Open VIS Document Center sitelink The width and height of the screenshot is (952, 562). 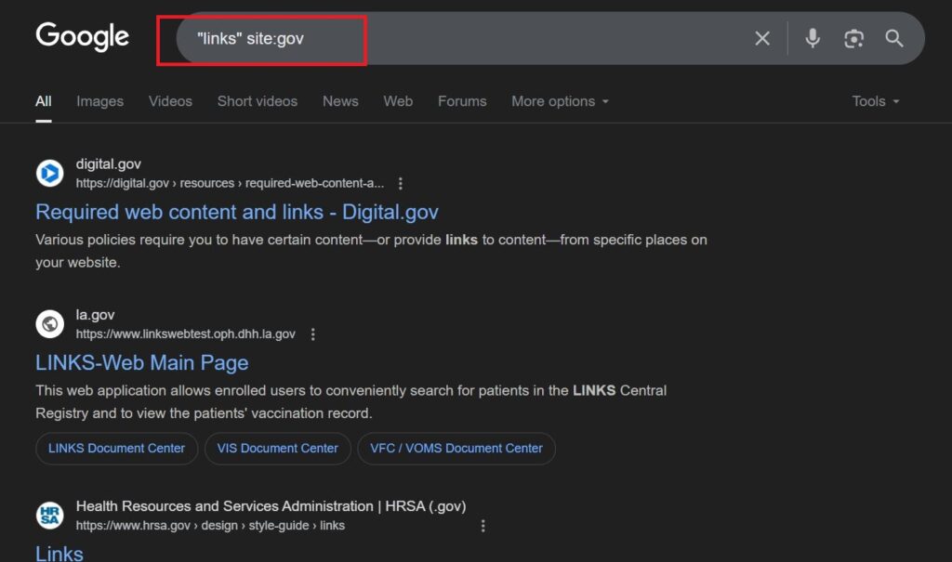pyautogui.click(x=277, y=449)
